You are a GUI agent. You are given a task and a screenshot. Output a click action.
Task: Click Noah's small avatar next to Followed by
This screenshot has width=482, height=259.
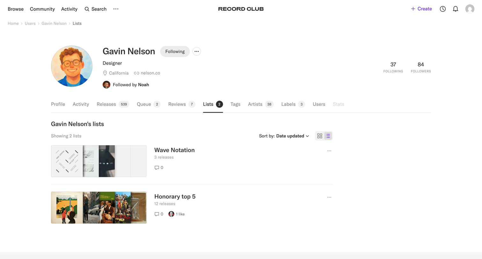pos(106,85)
